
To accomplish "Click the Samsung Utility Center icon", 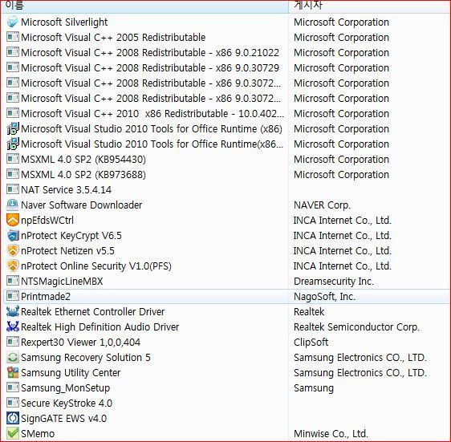I will 13,373.
